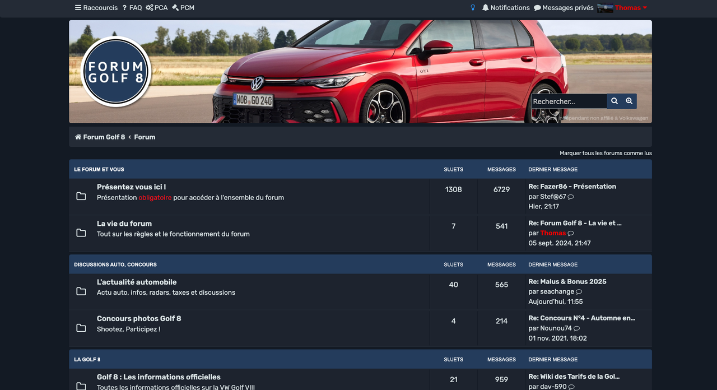The width and height of the screenshot is (717, 390).
Task: Open Concours photos Golf 8 forum
Action: (x=139, y=319)
